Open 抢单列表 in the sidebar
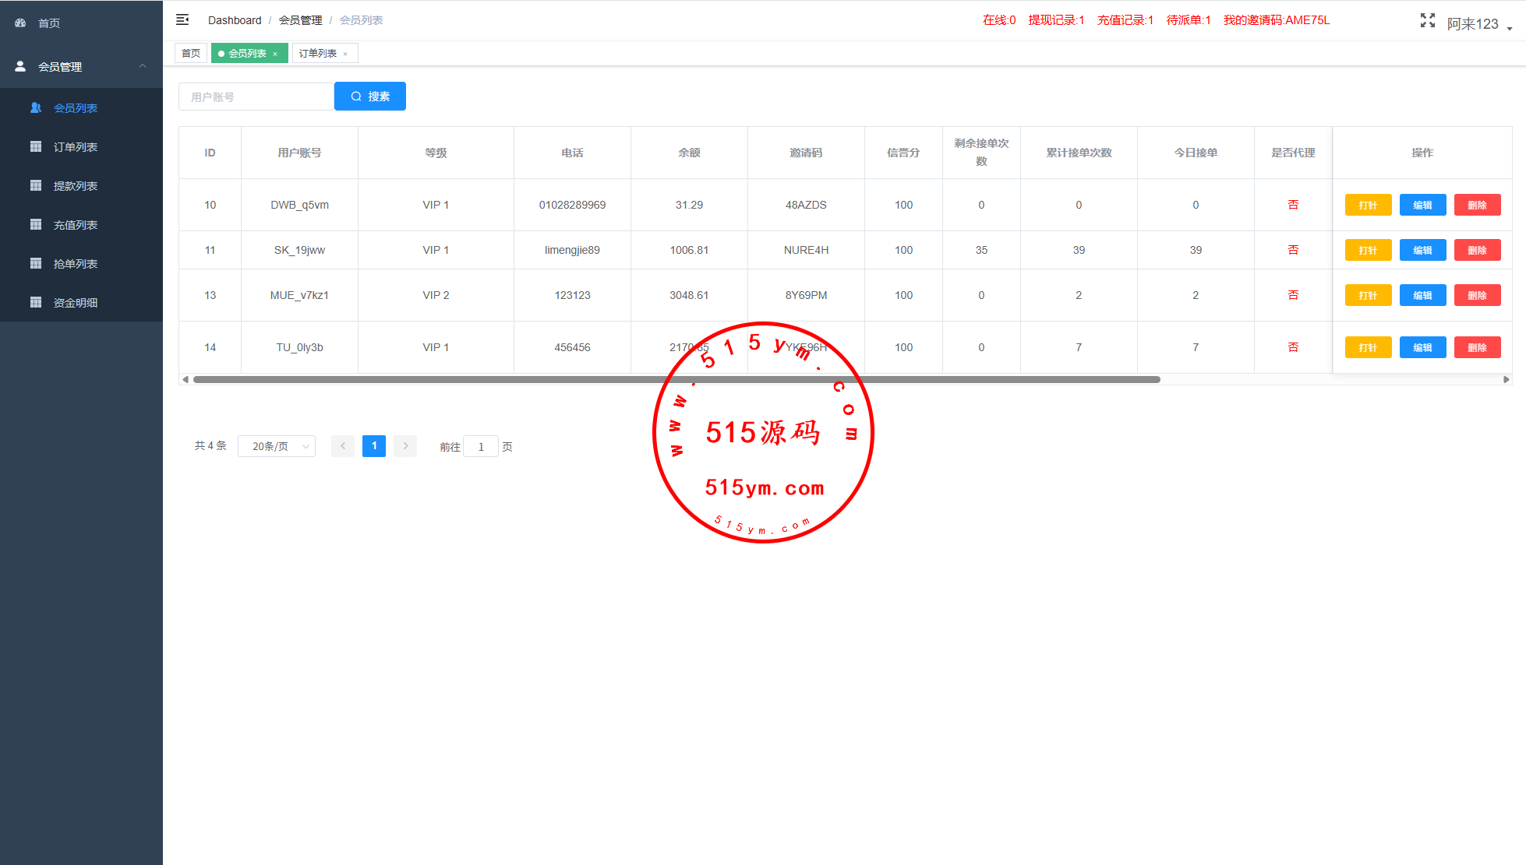This screenshot has height=865, width=1526. 75,264
